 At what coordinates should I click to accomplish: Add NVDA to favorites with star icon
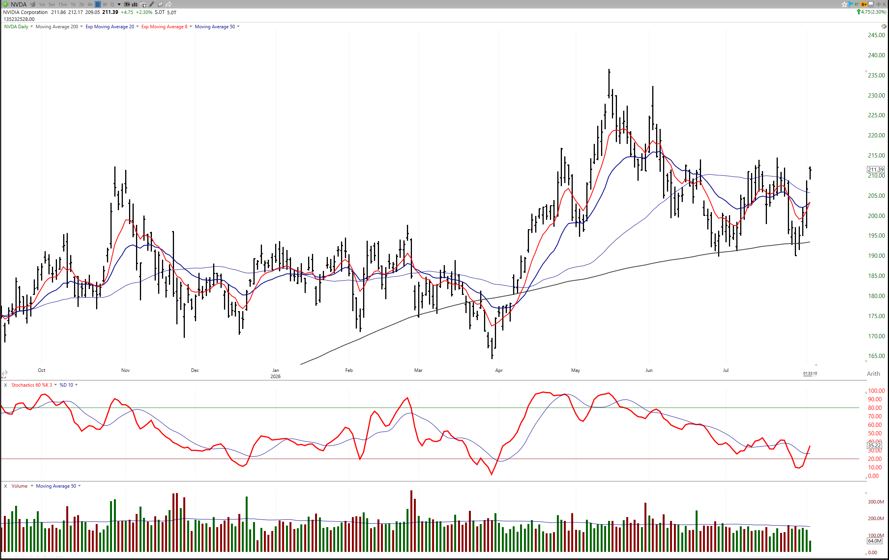pyautogui.click(x=844, y=4)
